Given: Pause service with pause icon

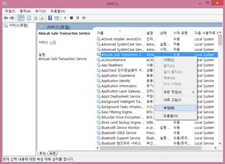Looking at the screenshot, I should (x=78, y=18).
